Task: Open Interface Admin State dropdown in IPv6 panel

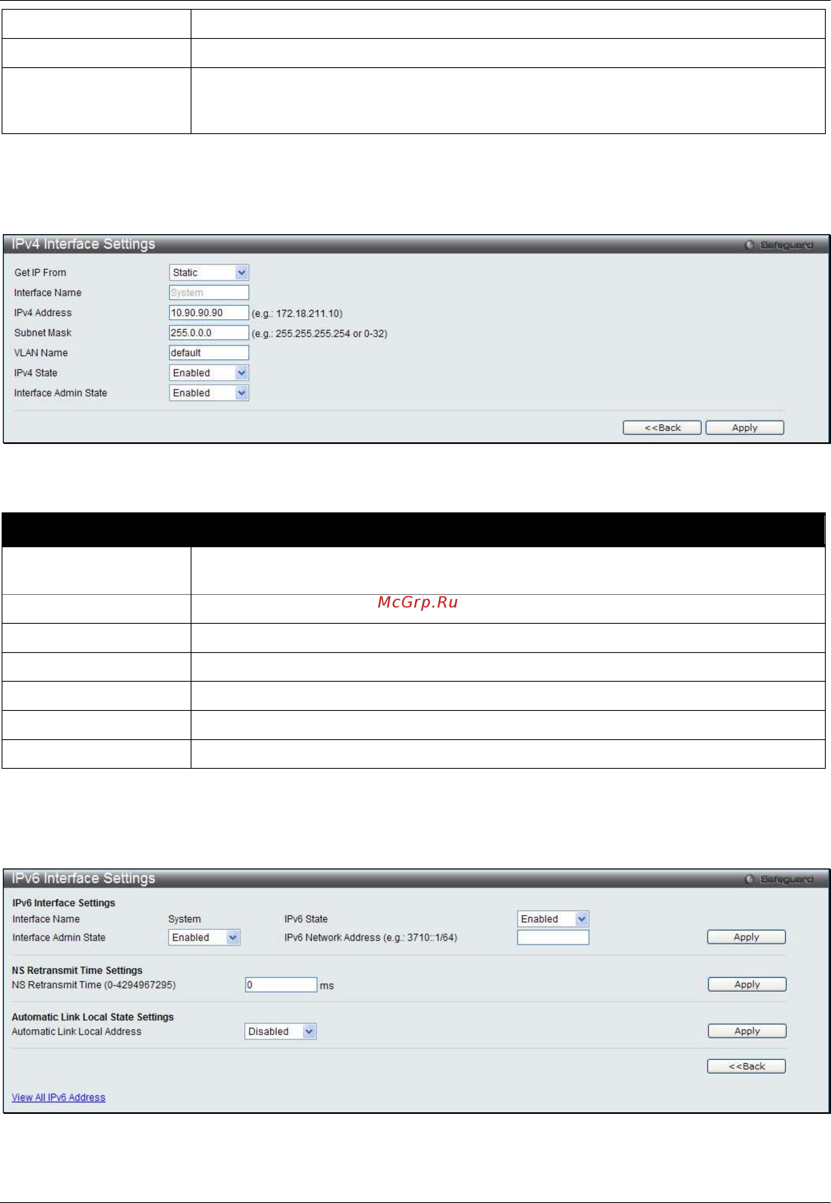Action: point(204,937)
